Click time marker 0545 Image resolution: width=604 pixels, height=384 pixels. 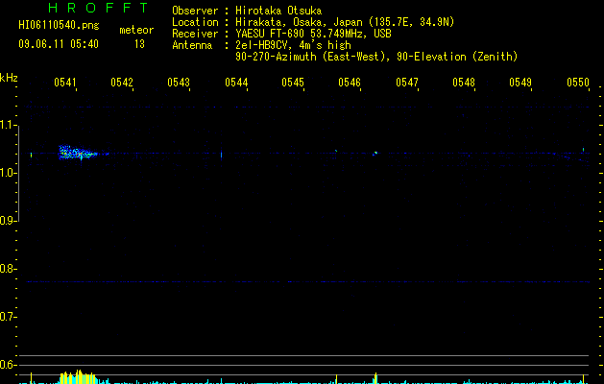[x=293, y=83]
